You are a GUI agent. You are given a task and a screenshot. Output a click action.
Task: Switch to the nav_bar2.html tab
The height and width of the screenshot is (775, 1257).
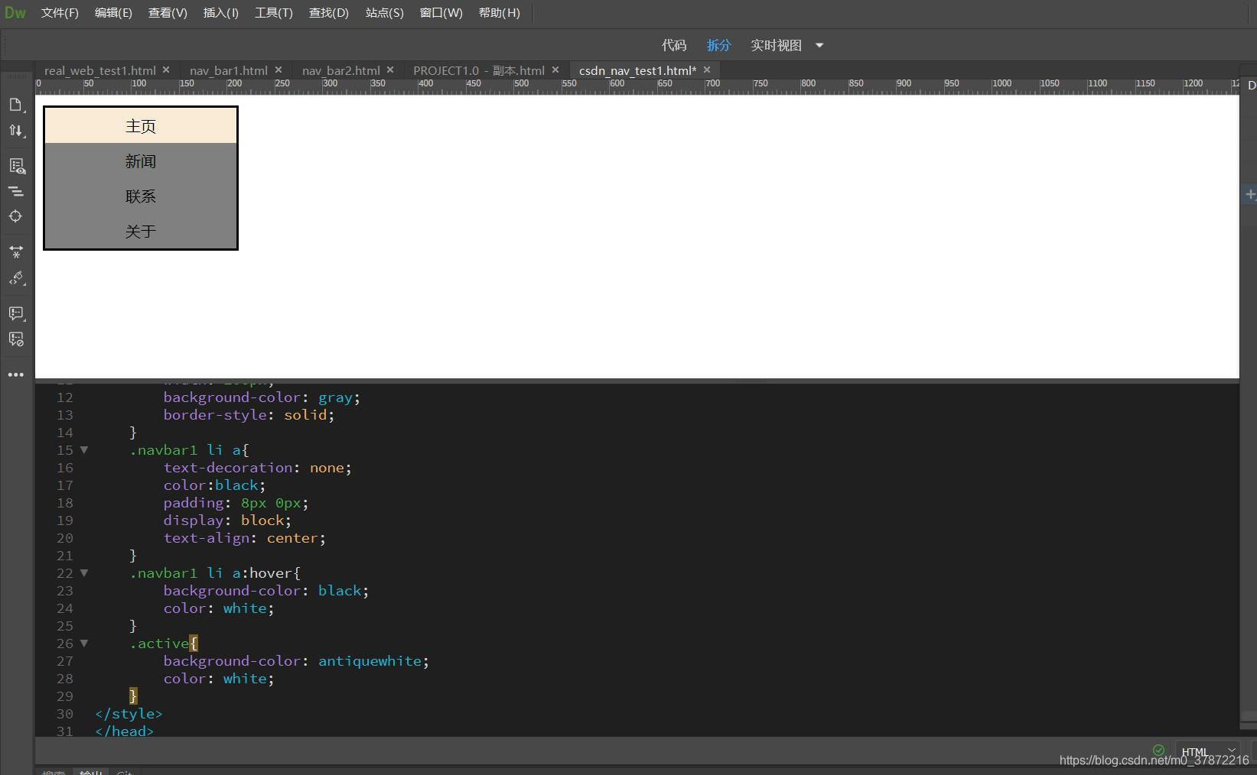(x=341, y=70)
